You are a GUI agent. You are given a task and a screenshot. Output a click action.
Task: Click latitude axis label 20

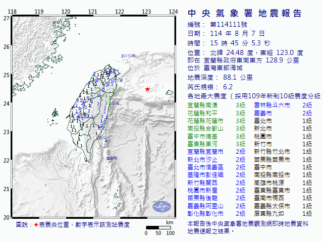coord(7,217)
